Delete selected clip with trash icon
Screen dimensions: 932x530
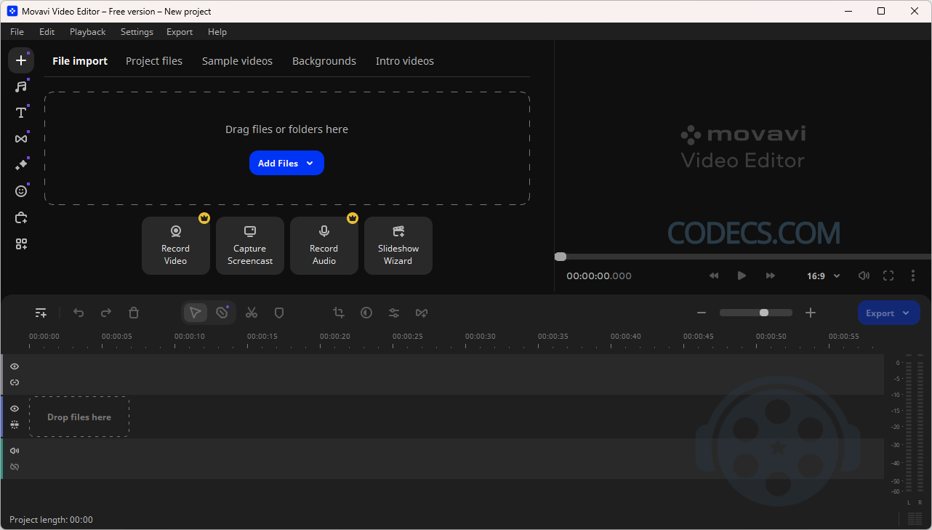(134, 313)
